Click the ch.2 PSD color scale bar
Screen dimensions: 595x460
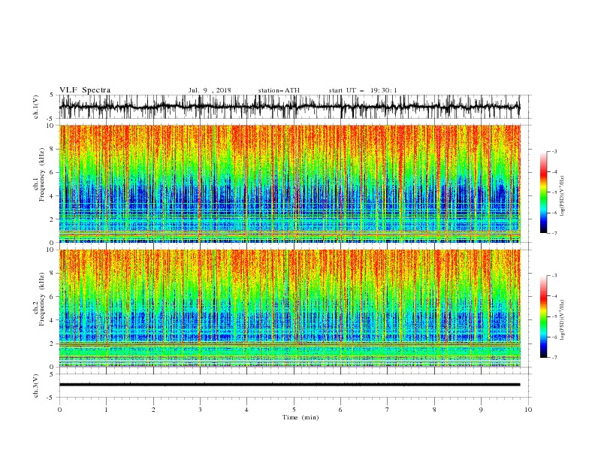(x=543, y=316)
